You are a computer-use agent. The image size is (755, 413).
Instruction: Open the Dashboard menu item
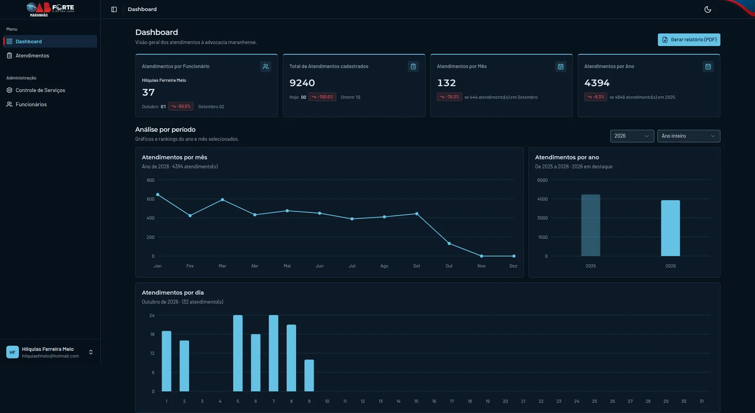(x=50, y=42)
